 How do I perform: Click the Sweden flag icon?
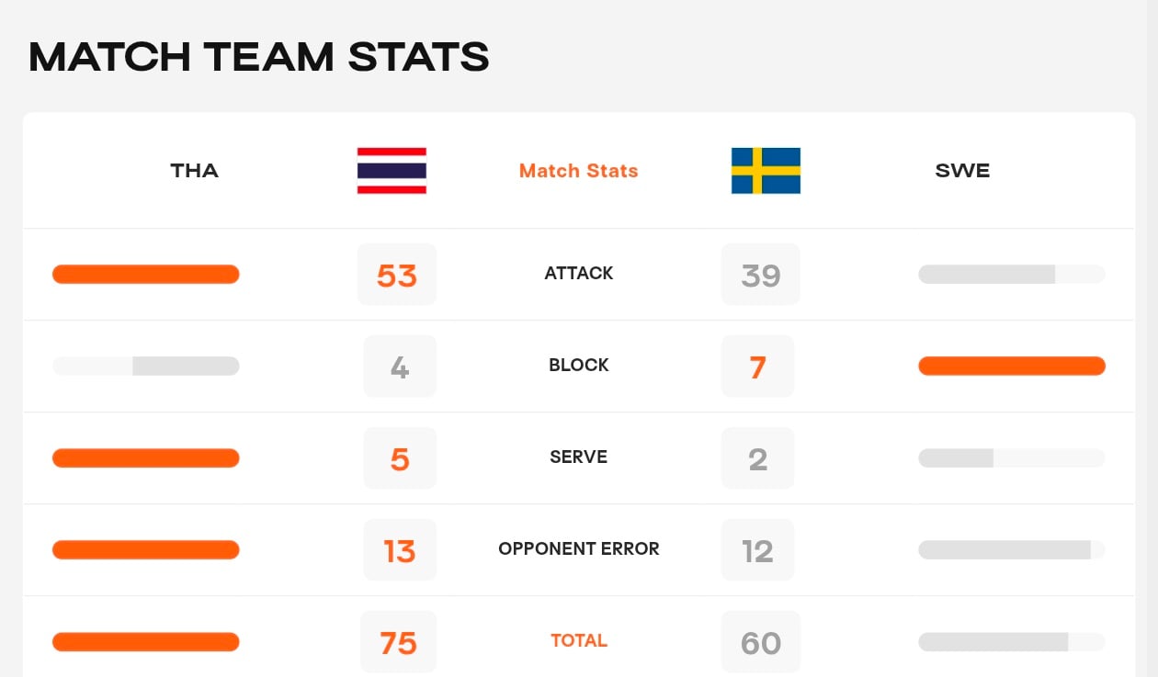(766, 171)
